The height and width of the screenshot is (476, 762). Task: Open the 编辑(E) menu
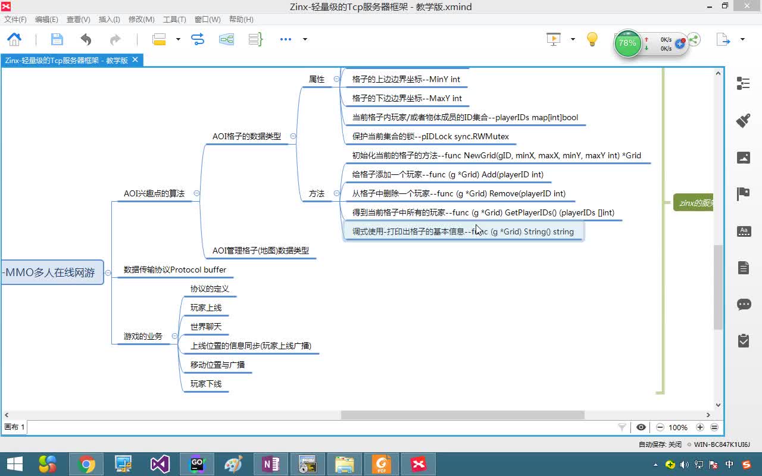click(46, 20)
